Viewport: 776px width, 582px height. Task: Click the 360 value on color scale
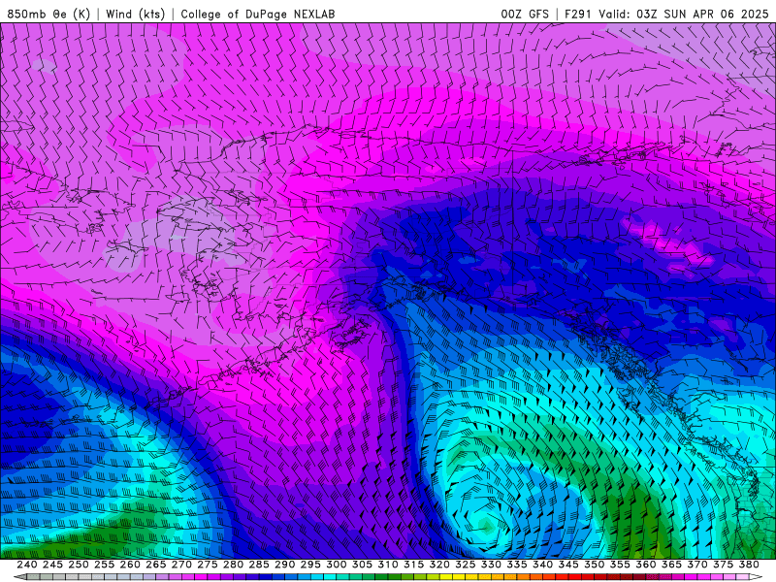click(646, 565)
